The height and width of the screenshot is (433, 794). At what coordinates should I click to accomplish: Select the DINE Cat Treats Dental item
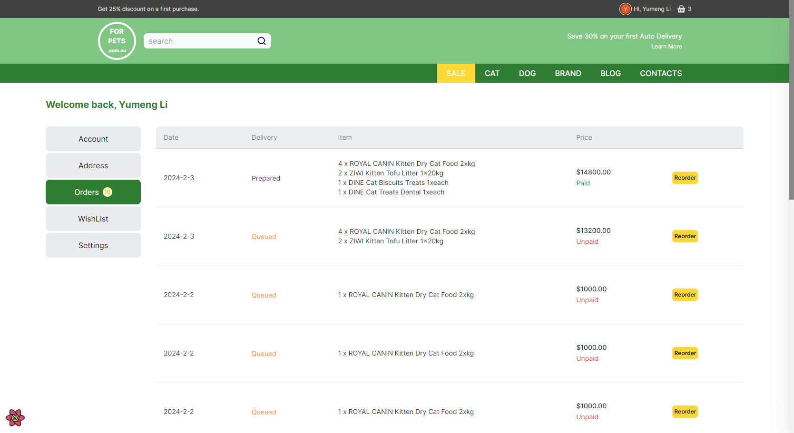pos(391,192)
